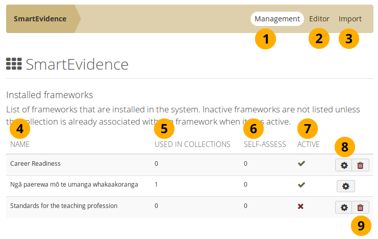This screenshot has height=239, width=378.
Task: Select the Career Readiness framework name
Action: pyautogui.click(x=35, y=164)
